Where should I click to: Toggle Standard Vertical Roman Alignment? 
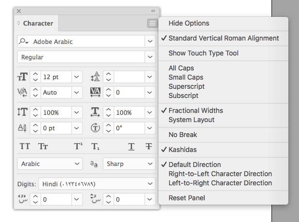point(223,38)
